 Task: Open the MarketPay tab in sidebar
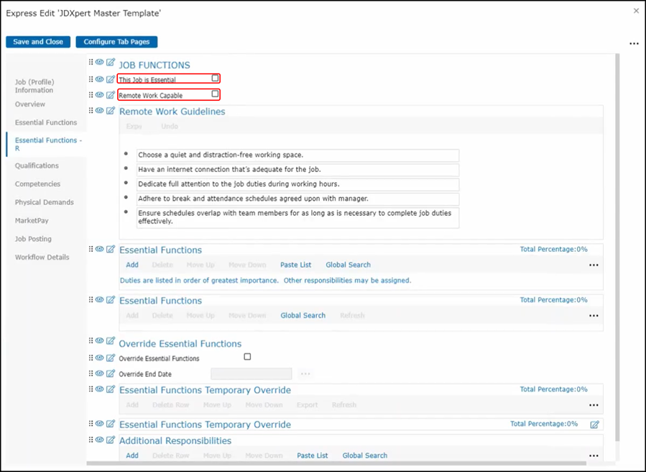coord(32,221)
